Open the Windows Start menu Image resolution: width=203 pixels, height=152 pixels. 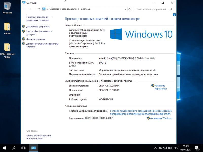click(x=4, y=148)
